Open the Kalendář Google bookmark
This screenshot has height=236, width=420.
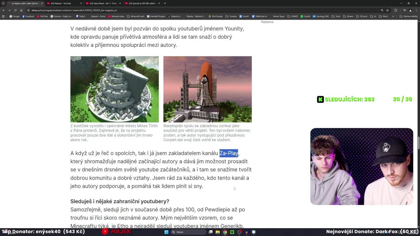point(156,16)
